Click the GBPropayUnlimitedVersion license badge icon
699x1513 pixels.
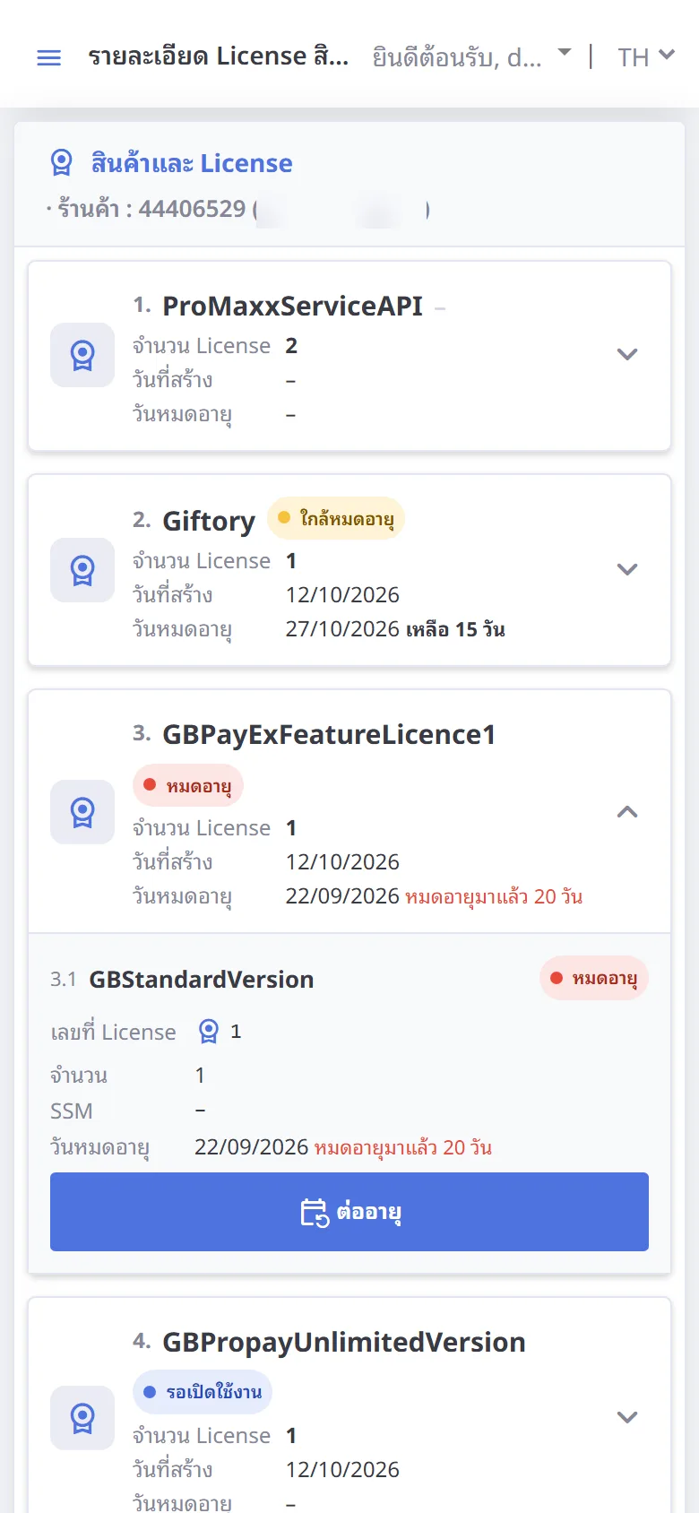(82, 1418)
